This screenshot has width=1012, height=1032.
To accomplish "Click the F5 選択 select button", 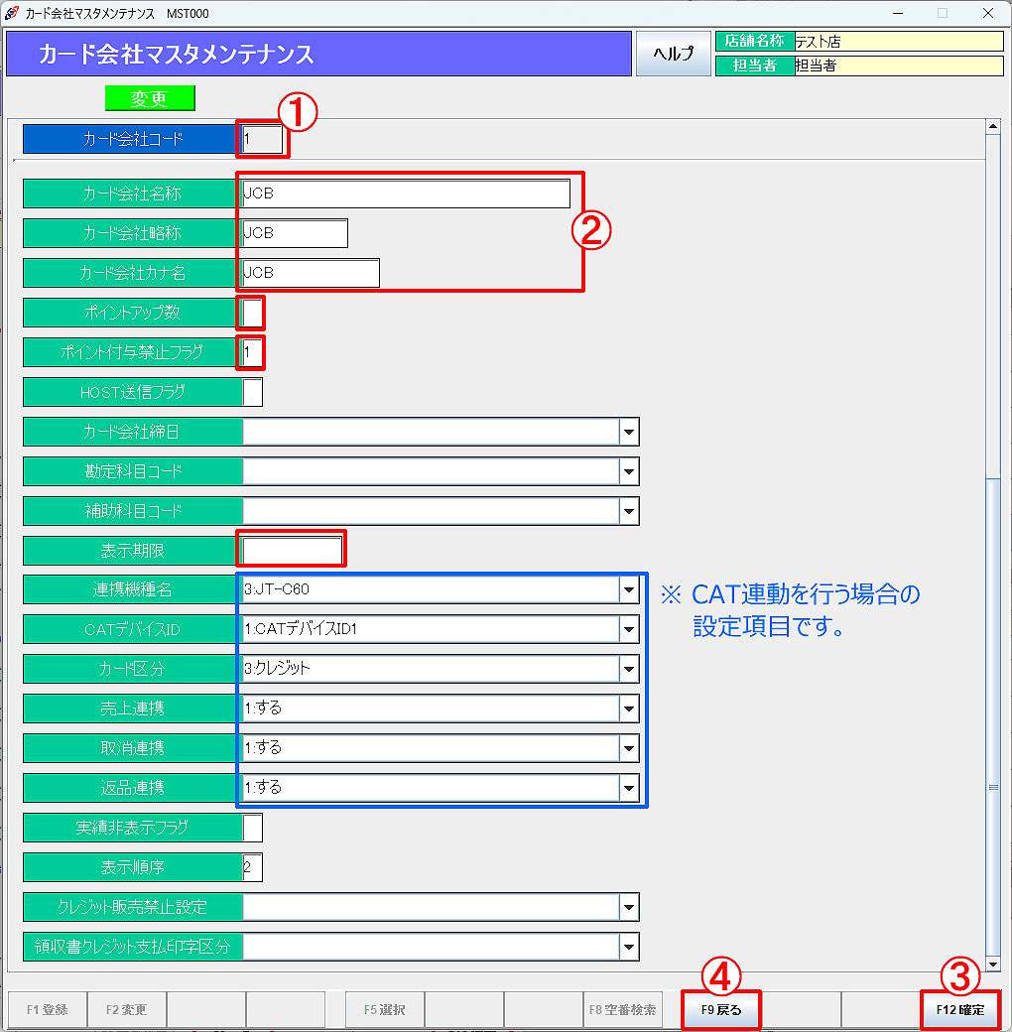I will [384, 1009].
